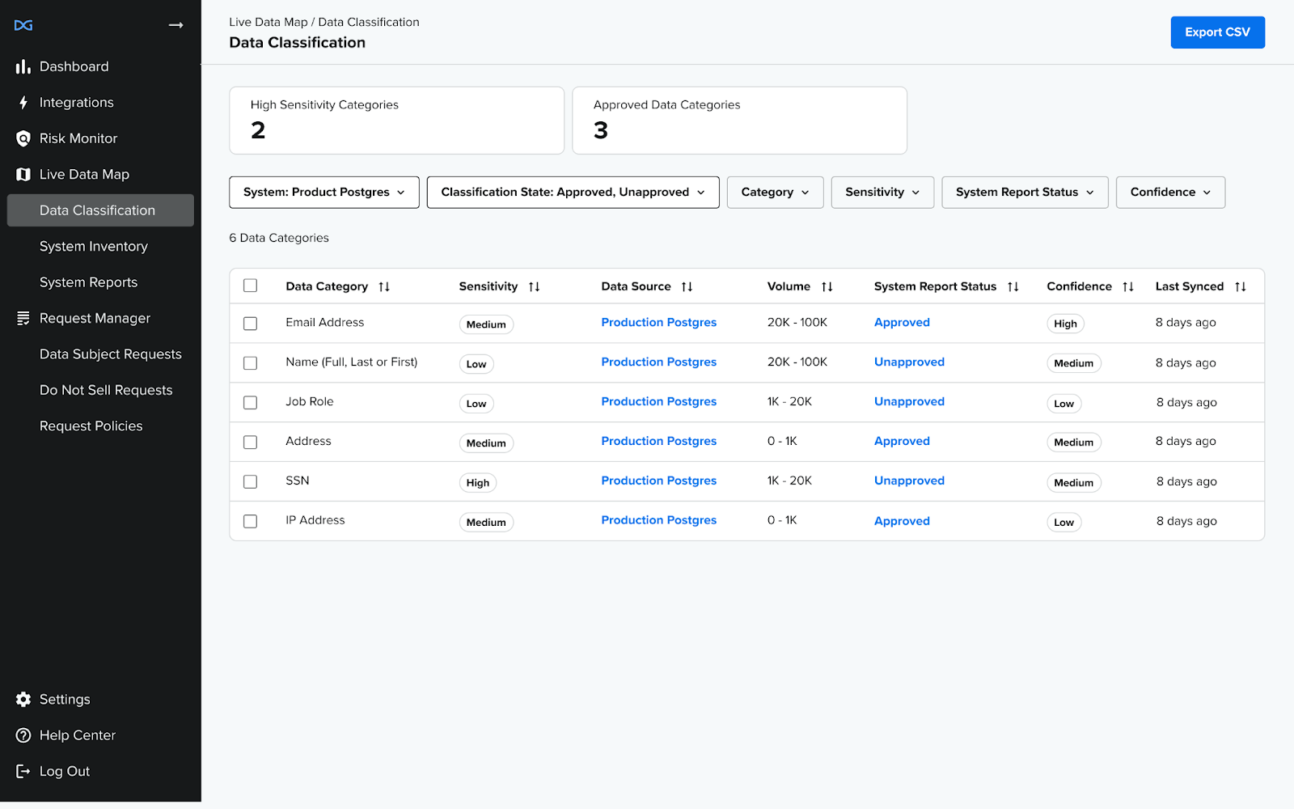The height and width of the screenshot is (809, 1294).
Task: Open the Production Postgres link for SSN
Action: pos(658,480)
